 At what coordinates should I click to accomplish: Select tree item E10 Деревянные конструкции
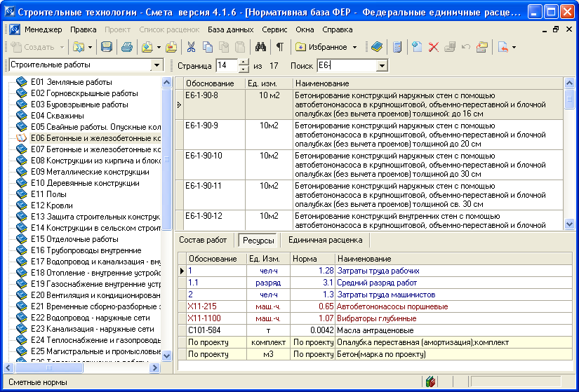tap(85, 183)
